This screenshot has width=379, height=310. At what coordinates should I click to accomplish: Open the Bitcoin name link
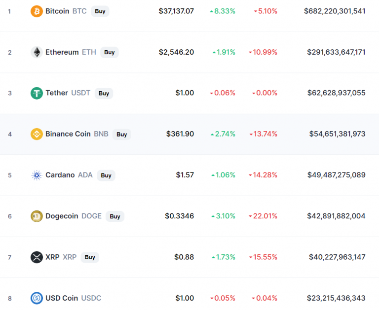tap(57, 11)
